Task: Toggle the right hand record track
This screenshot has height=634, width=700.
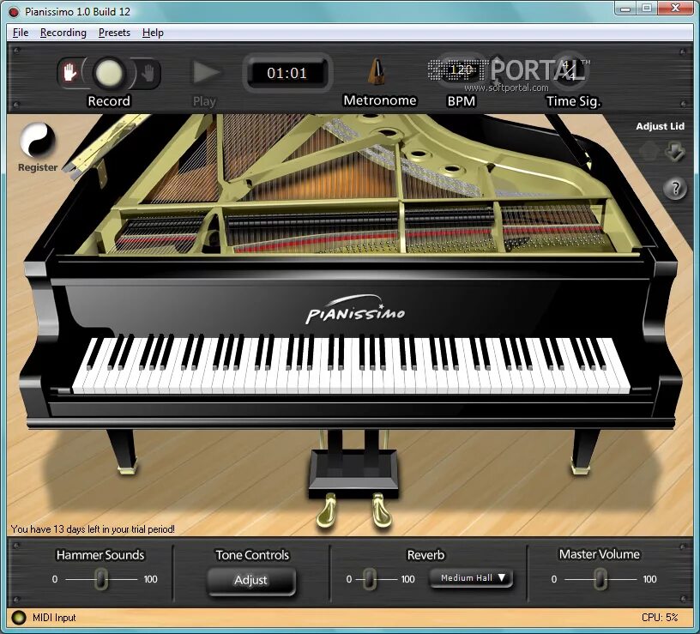Action: click(x=148, y=73)
